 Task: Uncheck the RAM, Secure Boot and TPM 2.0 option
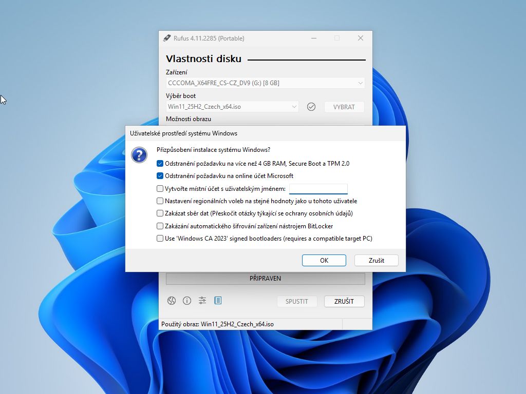(x=160, y=164)
